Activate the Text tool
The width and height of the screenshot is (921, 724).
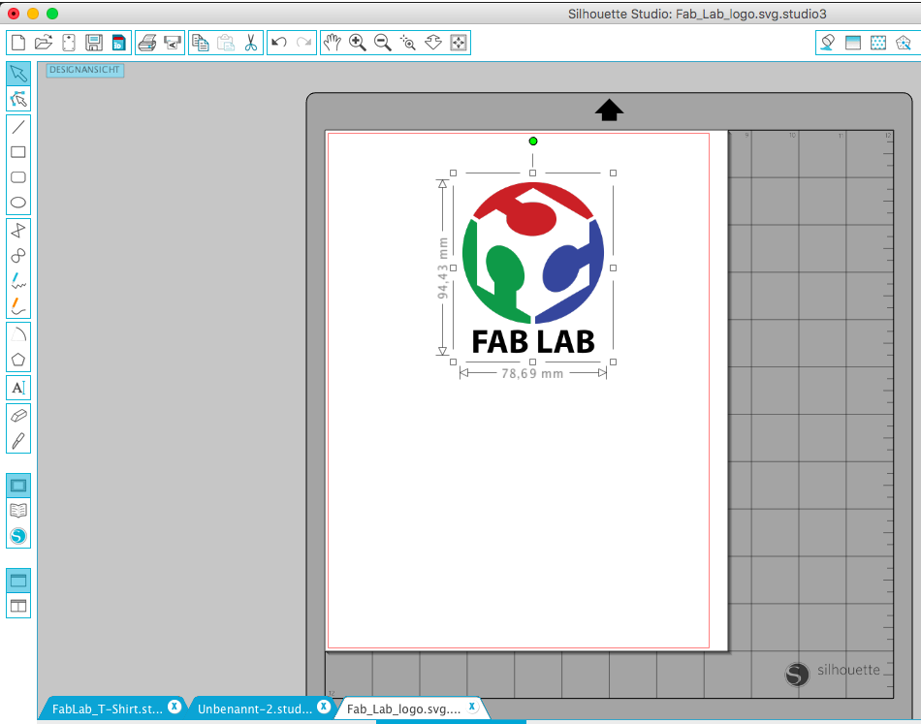(18, 388)
